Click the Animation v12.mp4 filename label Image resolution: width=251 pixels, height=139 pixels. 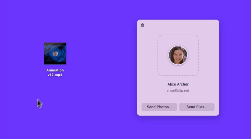55,72
